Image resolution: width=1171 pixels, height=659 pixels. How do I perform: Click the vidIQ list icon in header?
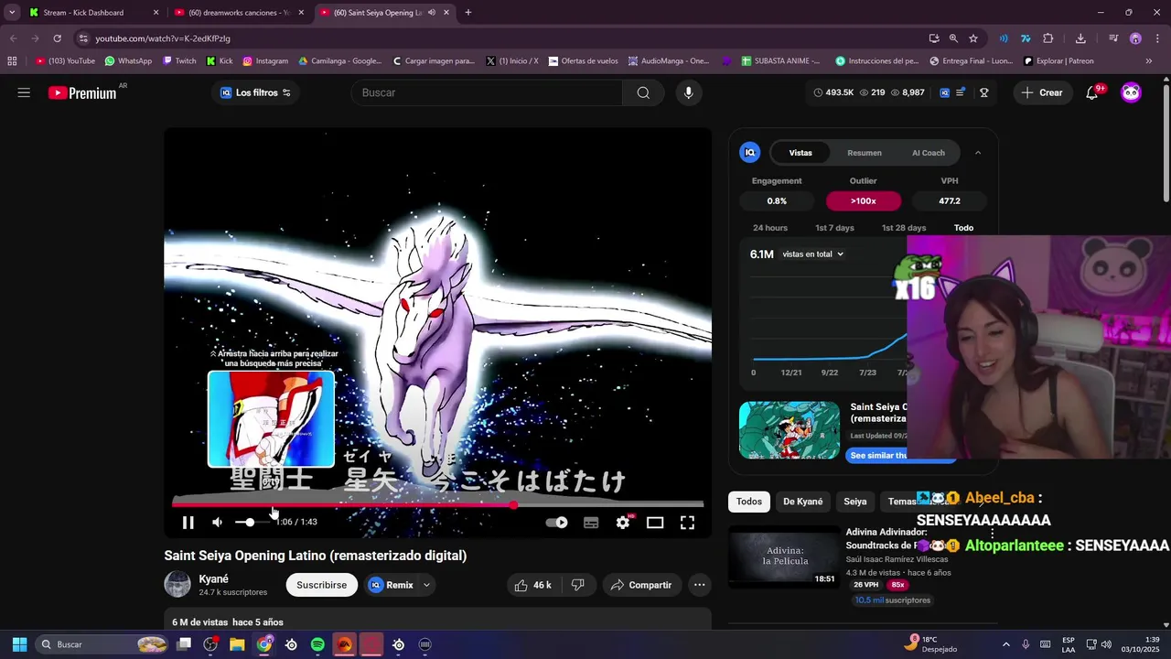tap(961, 92)
